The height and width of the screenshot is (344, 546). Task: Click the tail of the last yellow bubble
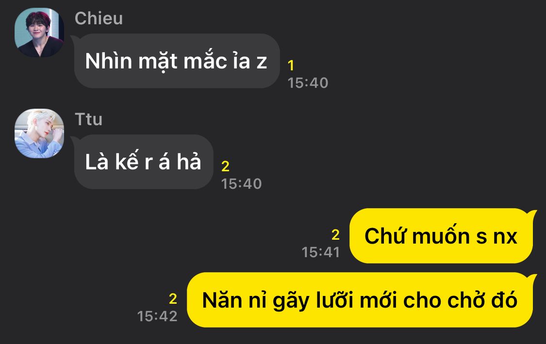(x=532, y=278)
